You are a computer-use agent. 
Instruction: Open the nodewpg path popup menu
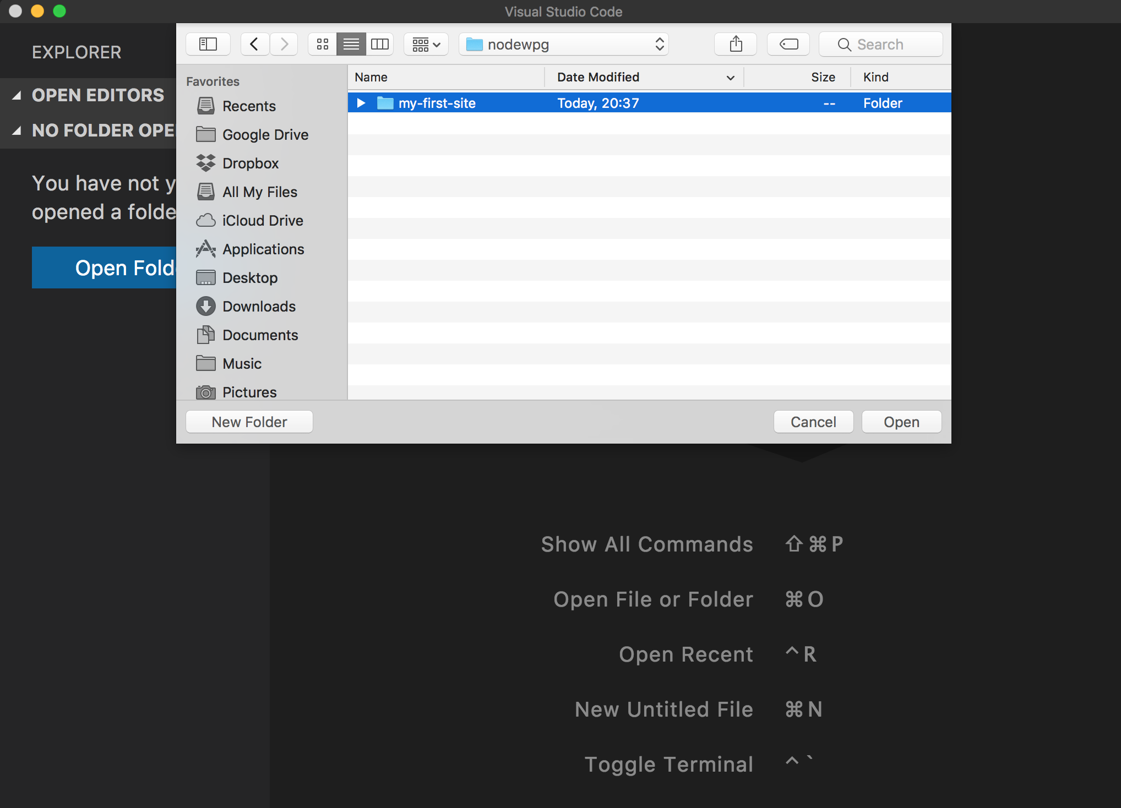[564, 44]
